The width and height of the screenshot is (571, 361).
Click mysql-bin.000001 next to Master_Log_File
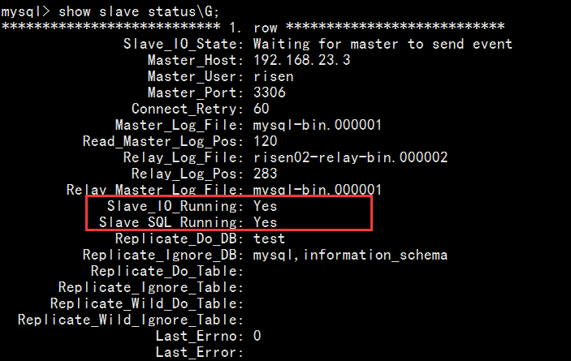point(318,125)
